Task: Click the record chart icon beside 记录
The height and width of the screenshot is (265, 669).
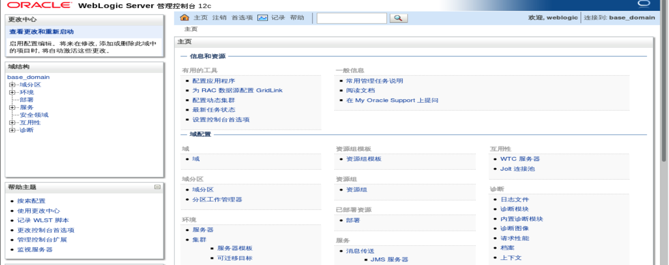Action: point(263,18)
